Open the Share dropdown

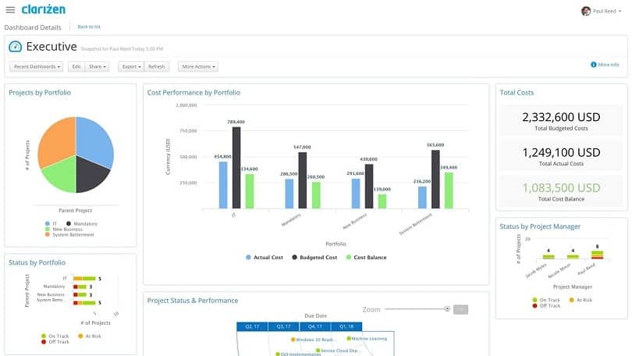[x=98, y=66]
